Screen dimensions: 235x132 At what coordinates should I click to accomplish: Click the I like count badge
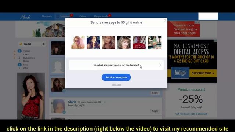pyautogui.click(x=19, y=65)
